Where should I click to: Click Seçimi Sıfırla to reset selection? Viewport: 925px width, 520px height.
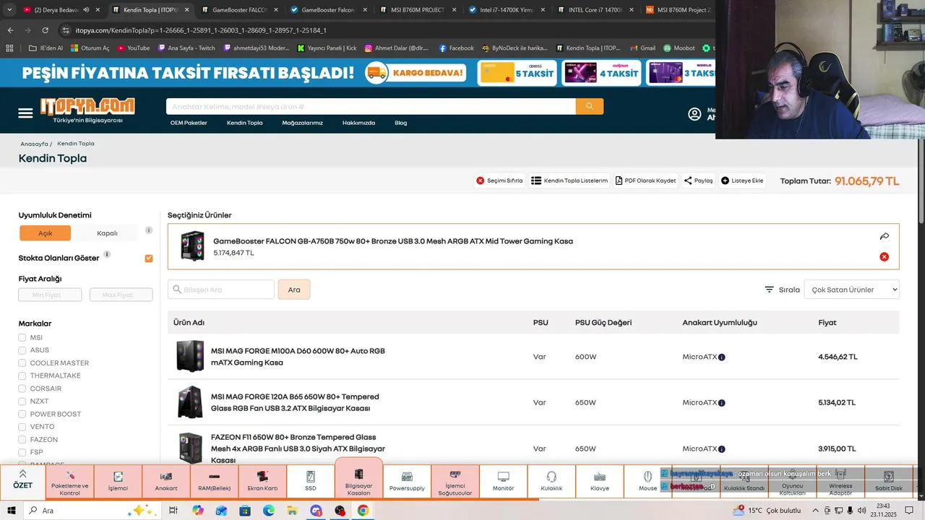499,181
